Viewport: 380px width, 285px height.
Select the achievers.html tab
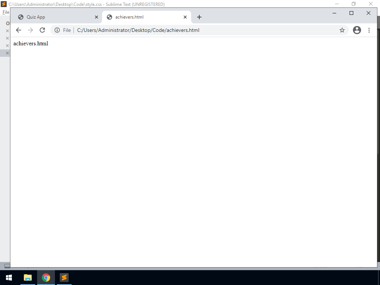pyautogui.click(x=147, y=17)
